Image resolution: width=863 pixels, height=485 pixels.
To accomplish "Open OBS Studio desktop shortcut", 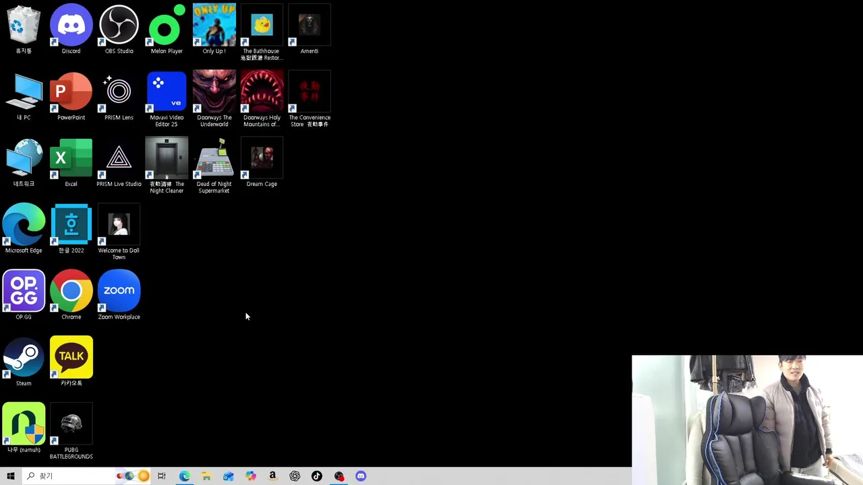I will [119, 30].
